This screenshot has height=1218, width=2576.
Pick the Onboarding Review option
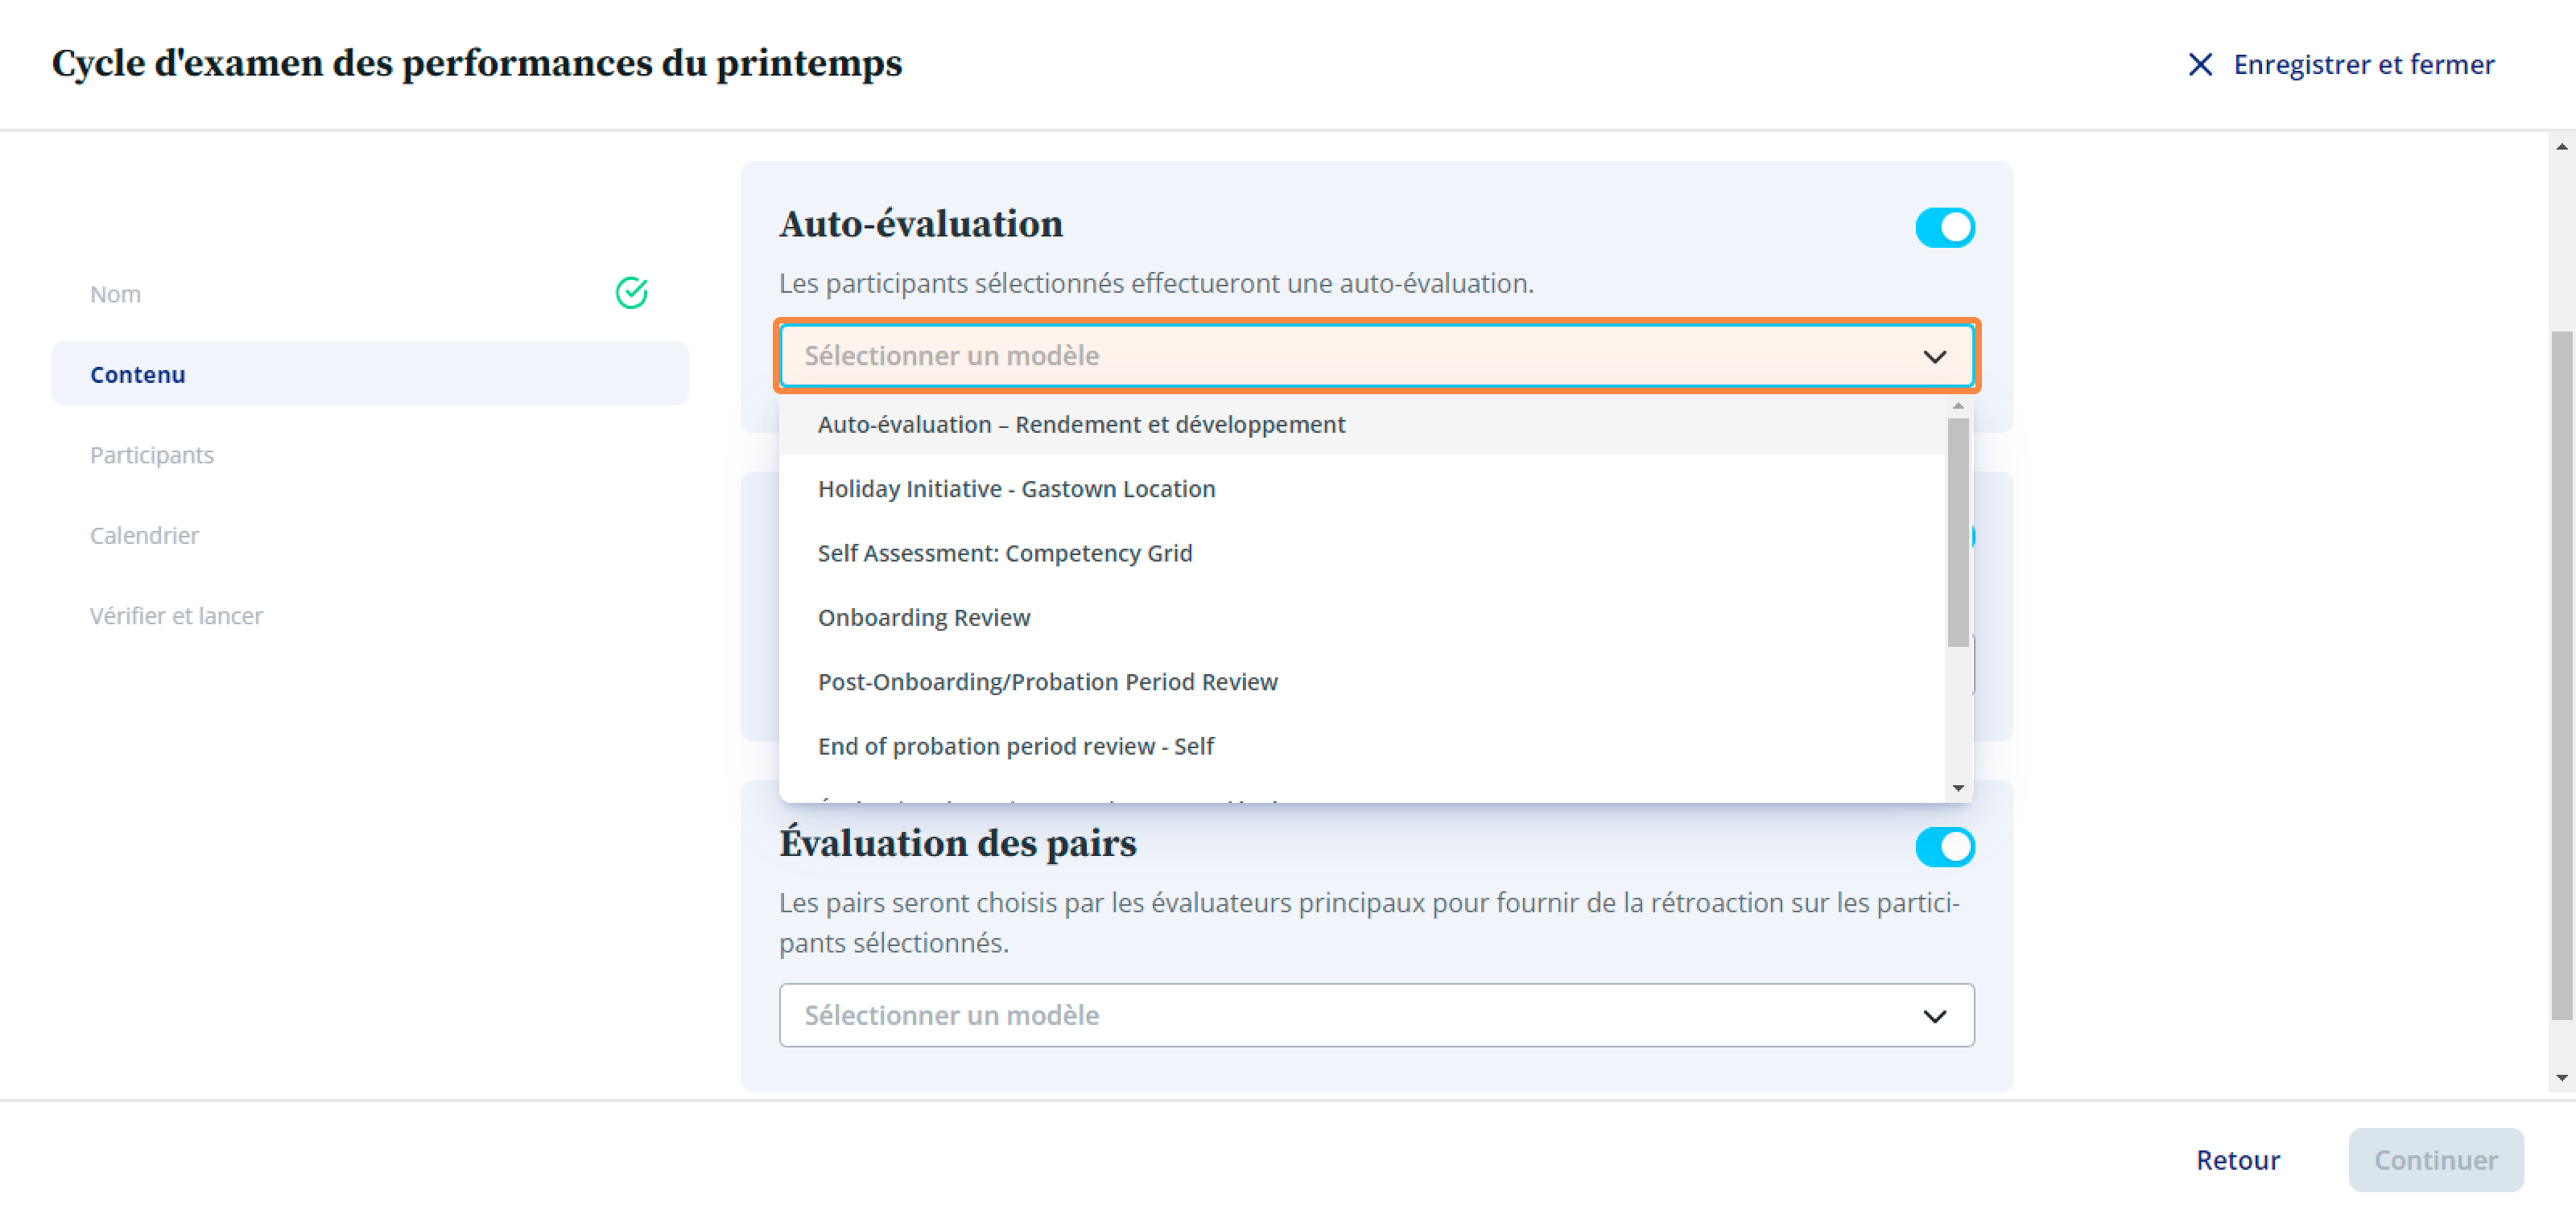click(x=923, y=618)
